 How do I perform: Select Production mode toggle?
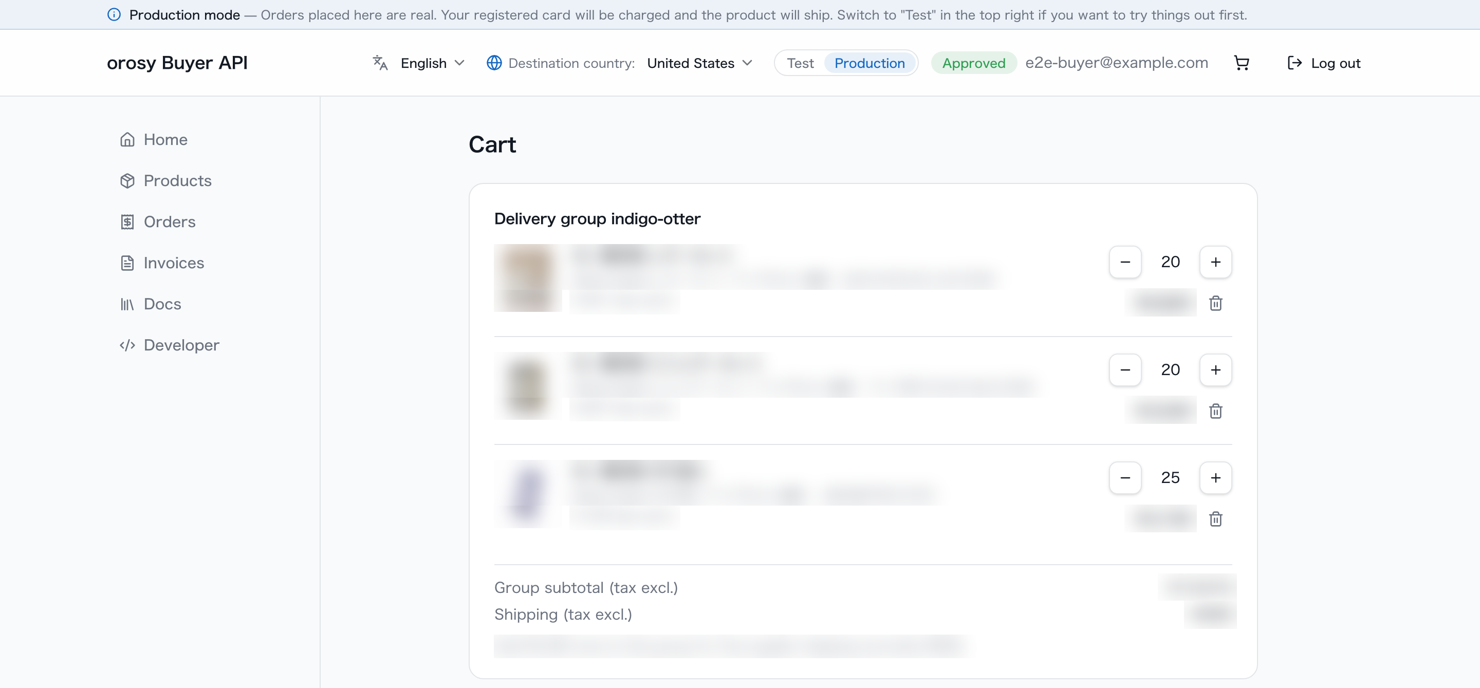coord(869,63)
